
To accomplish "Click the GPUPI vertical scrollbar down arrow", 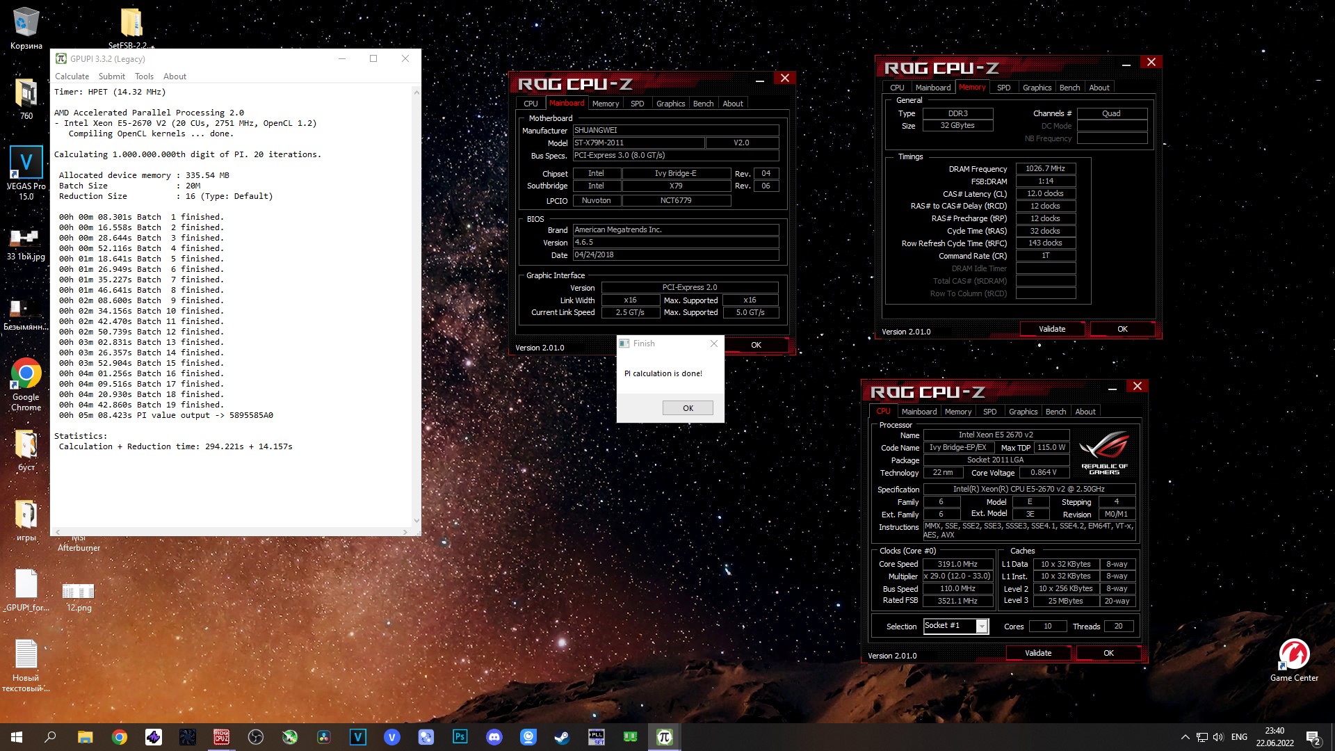I will click(x=416, y=521).
